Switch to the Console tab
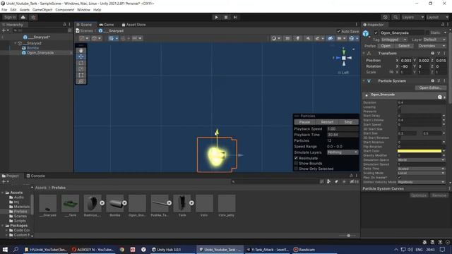The width and height of the screenshot is (452, 254). point(36,176)
